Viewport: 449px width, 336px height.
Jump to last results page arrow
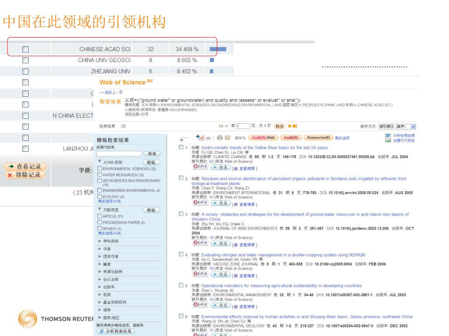(295, 126)
